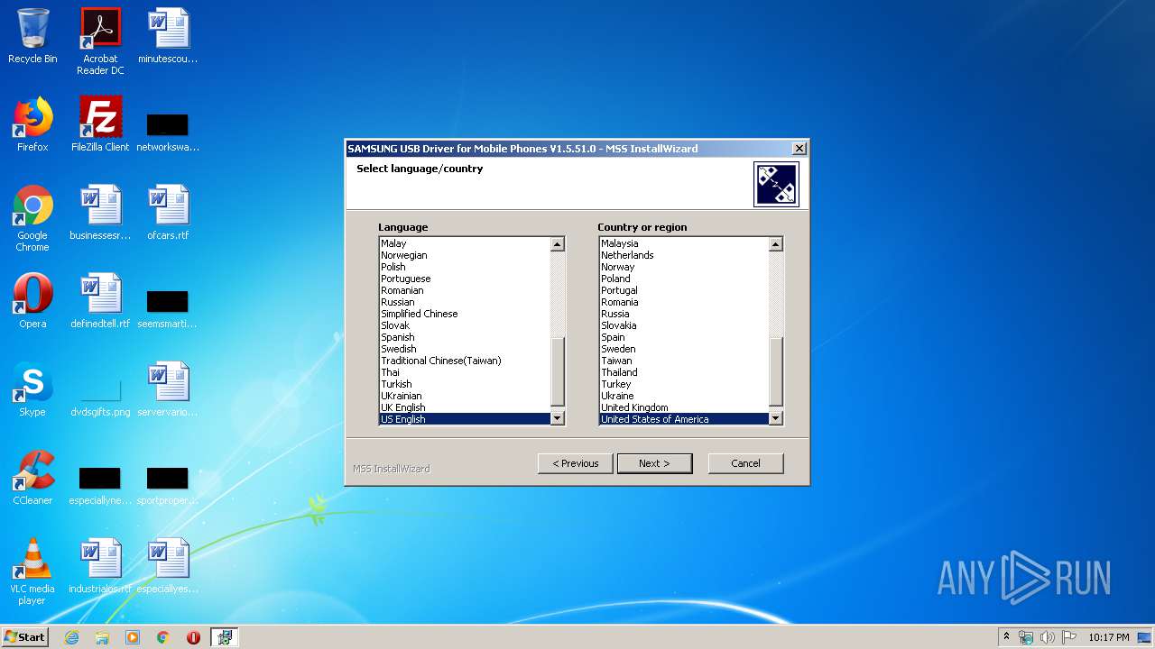This screenshot has width=1155, height=649.
Task: Select the FileZilla Client desktop icon
Action: pyautogui.click(x=100, y=124)
